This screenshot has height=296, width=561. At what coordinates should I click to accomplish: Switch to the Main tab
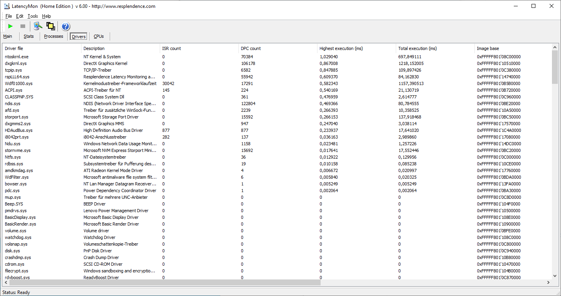tap(8, 36)
